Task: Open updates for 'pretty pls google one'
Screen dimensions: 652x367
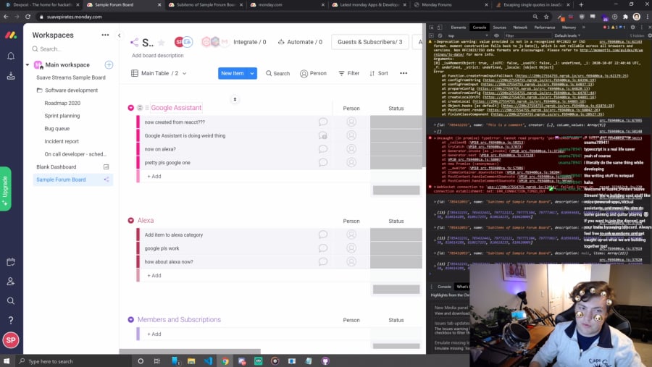Action: 323,163
